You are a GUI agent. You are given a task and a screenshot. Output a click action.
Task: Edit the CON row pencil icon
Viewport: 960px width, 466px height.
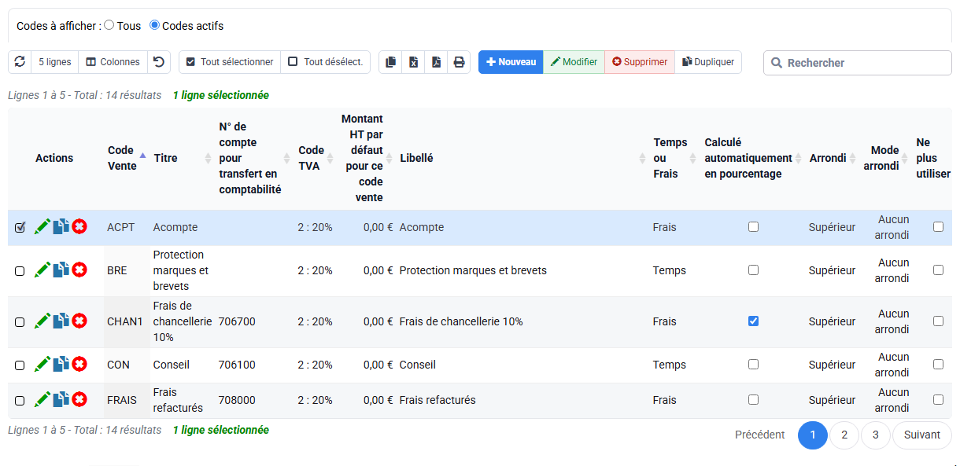[x=42, y=365]
